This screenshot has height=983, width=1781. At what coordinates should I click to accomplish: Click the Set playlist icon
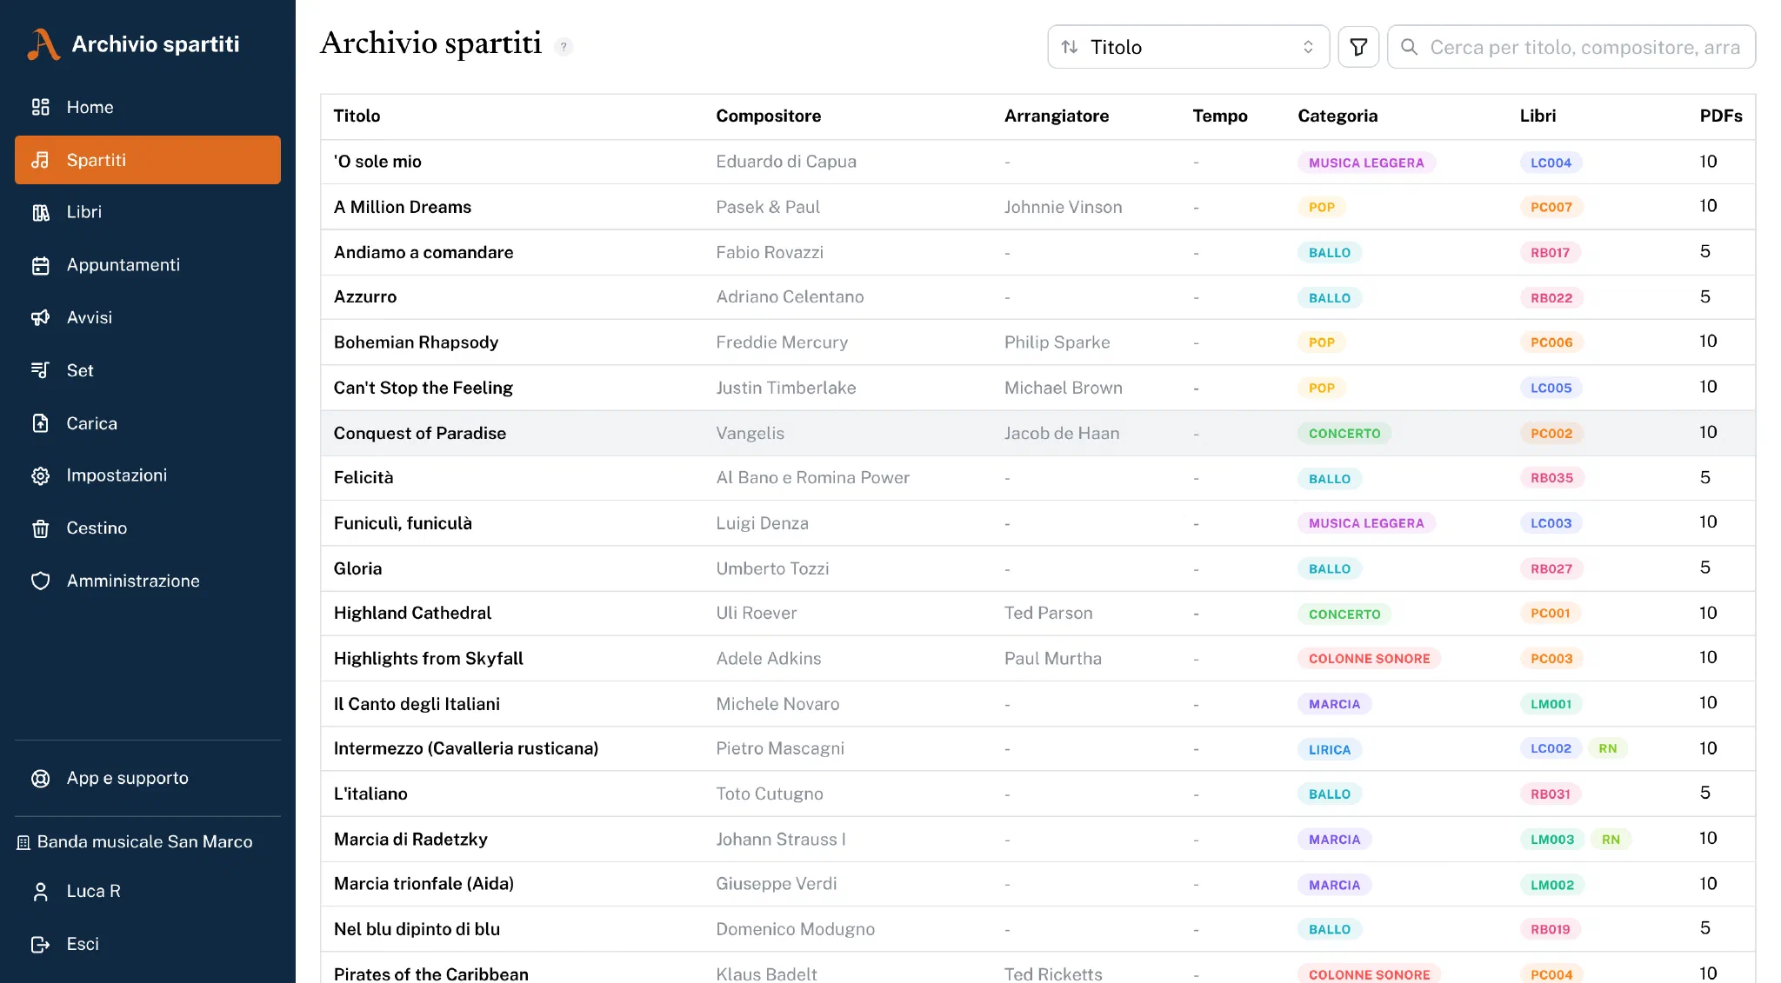tap(40, 370)
